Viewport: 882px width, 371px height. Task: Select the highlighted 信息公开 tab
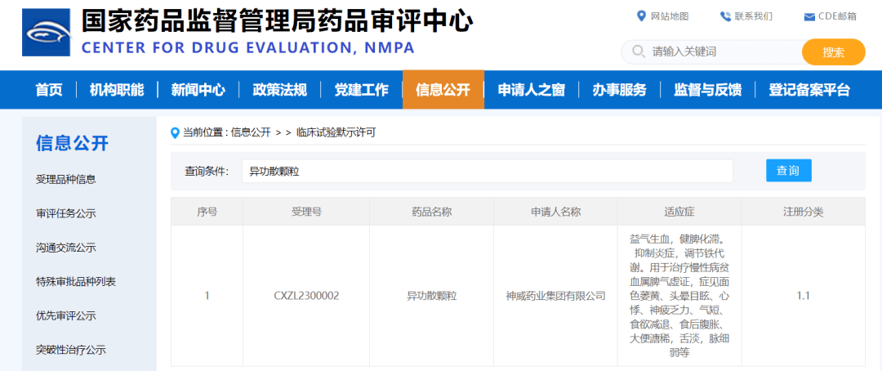point(443,90)
